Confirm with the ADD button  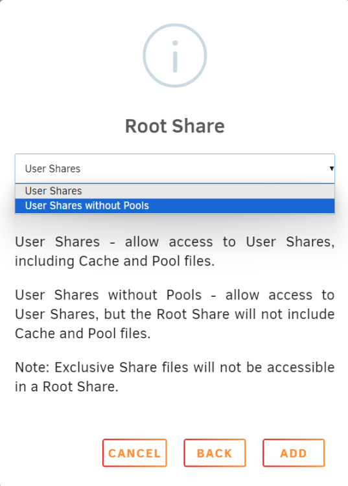tap(294, 453)
